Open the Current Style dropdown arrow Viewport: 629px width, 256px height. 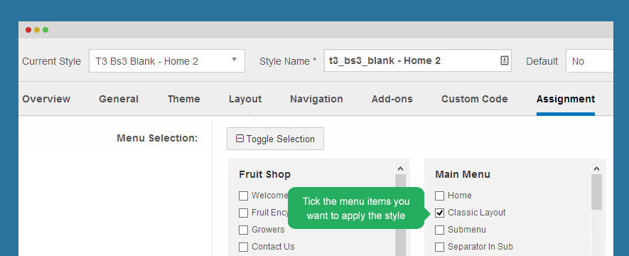point(235,60)
